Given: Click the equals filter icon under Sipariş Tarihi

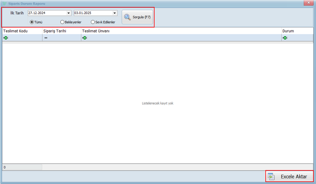Looking at the screenshot, I should pyautogui.click(x=46, y=38).
